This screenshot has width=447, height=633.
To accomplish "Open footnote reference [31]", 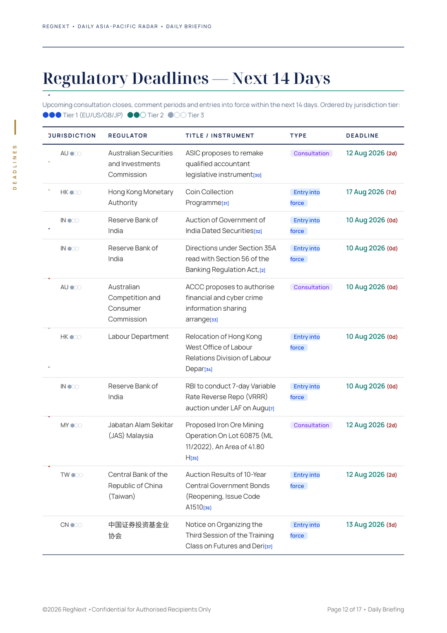I will (225, 203).
